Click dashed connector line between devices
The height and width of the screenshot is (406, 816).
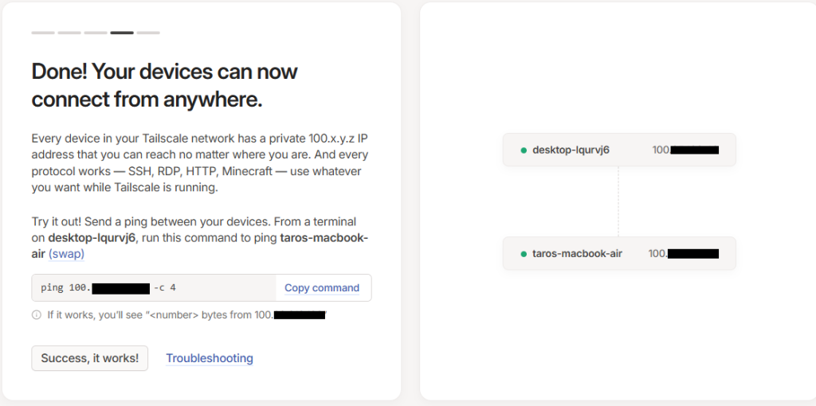618,201
